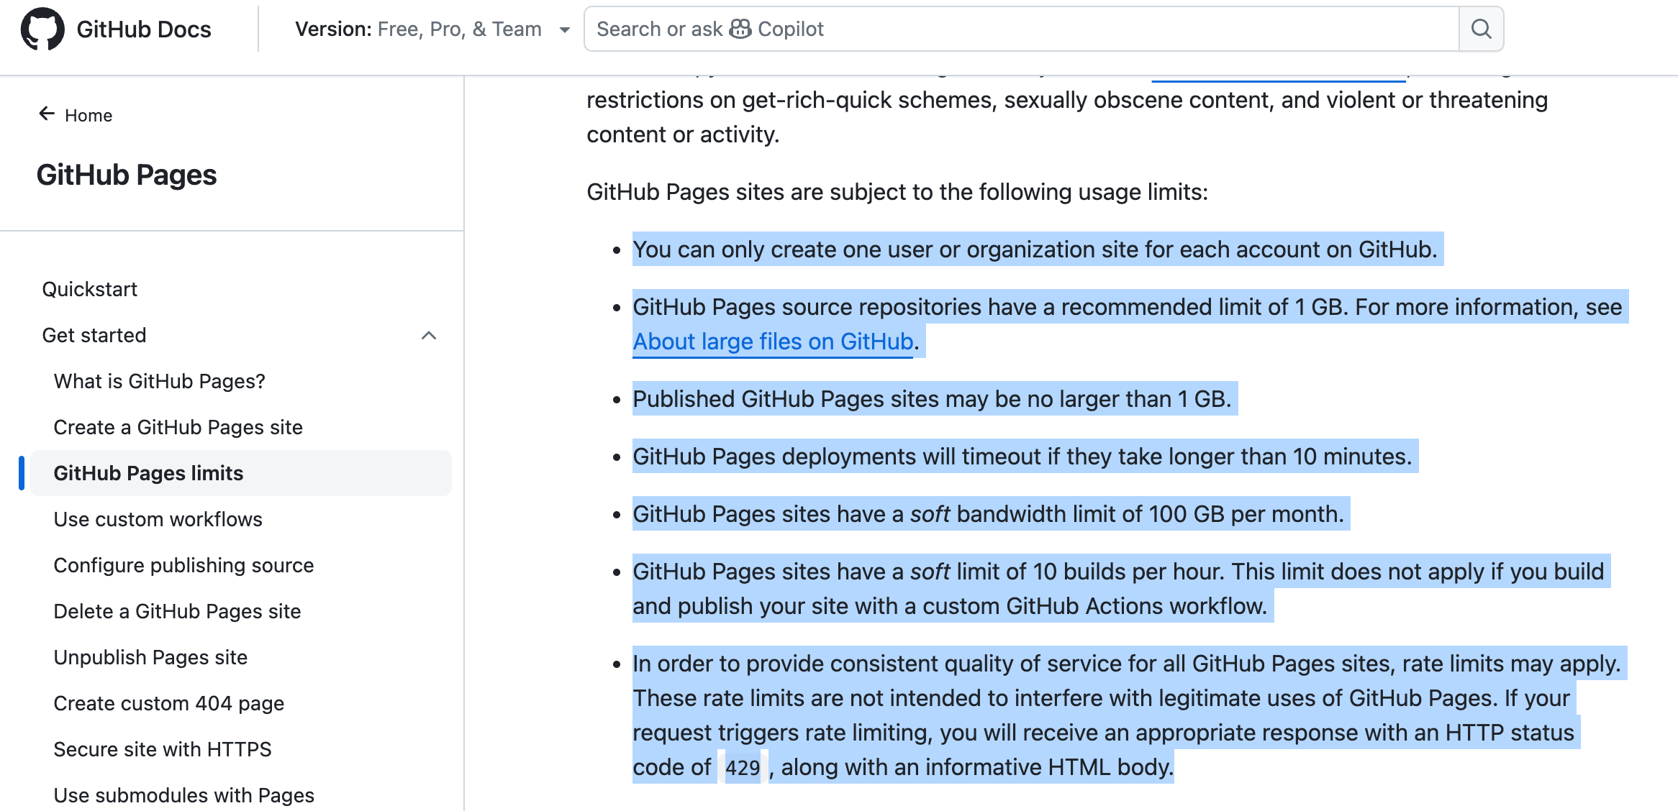
Task: Open Create a GitHub Pages site
Action: (x=178, y=427)
